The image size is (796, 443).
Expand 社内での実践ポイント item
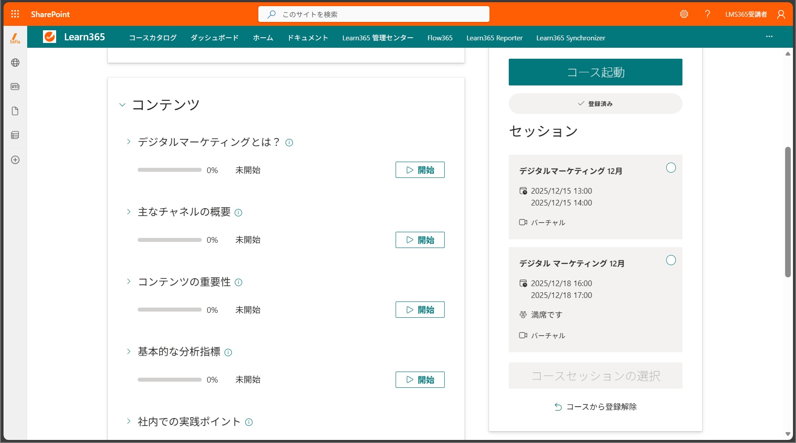pos(129,421)
